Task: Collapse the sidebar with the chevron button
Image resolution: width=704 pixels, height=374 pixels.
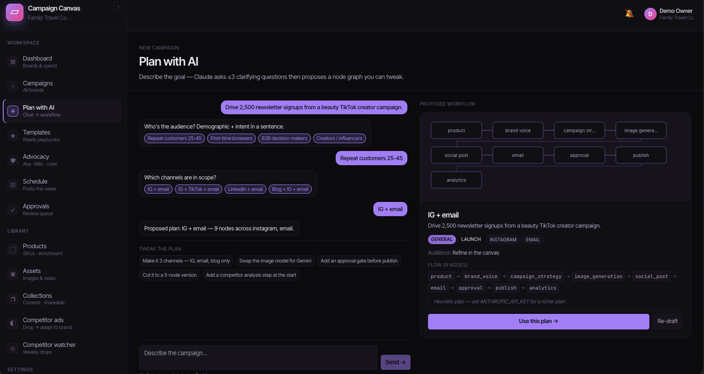Action: pyautogui.click(x=118, y=6)
